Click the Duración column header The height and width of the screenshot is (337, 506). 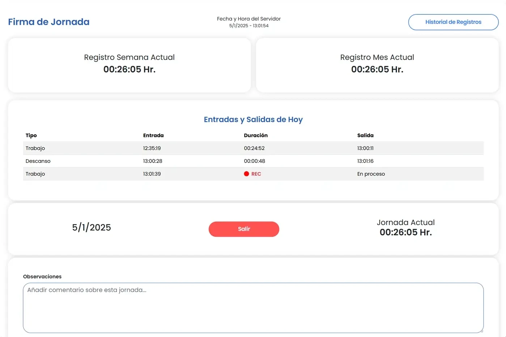(x=256, y=135)
